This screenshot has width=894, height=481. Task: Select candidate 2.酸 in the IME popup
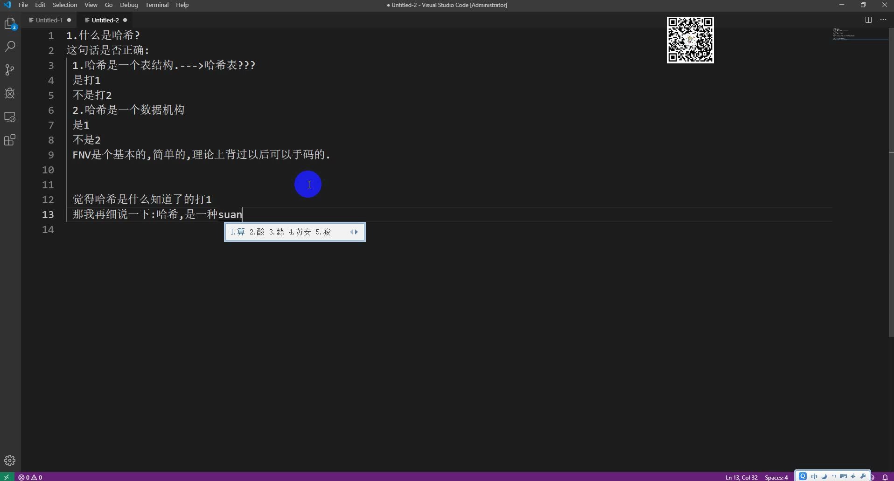(x=258, y=232)
